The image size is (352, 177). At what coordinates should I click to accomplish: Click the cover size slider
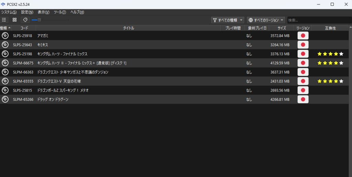(50, 20)
